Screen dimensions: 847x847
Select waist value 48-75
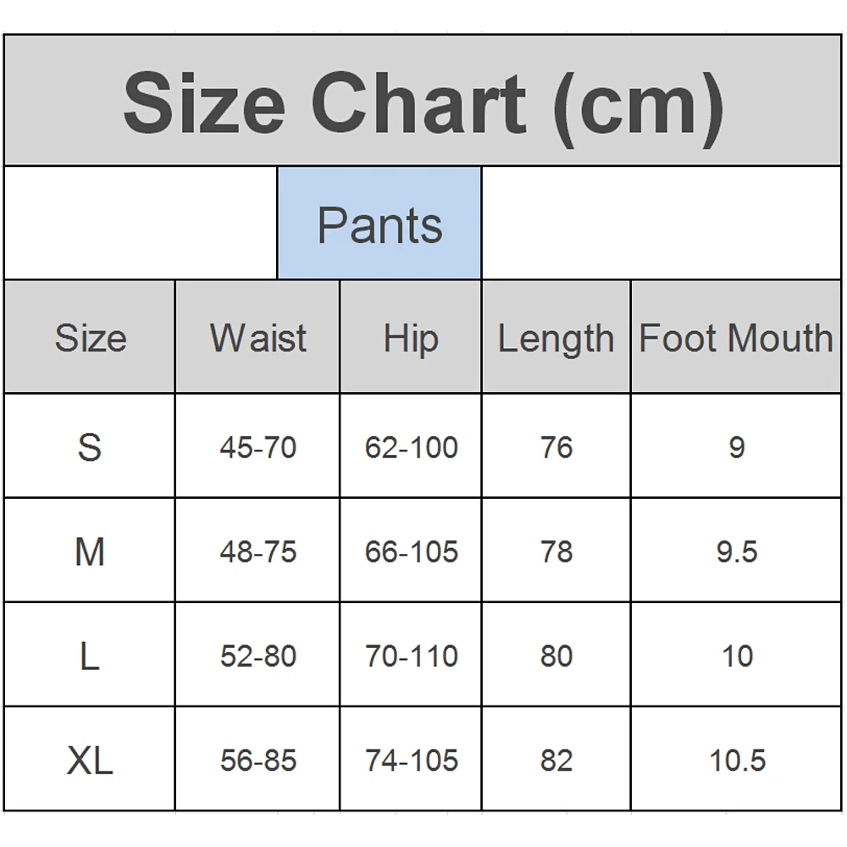click(257, 551)
